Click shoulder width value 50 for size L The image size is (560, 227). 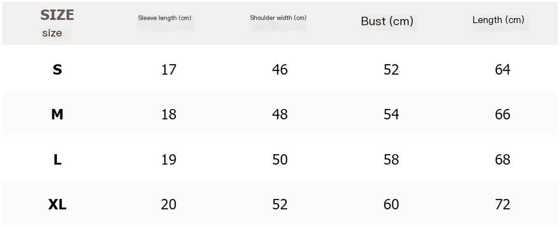pyautogui.click(x=280, y=160)
